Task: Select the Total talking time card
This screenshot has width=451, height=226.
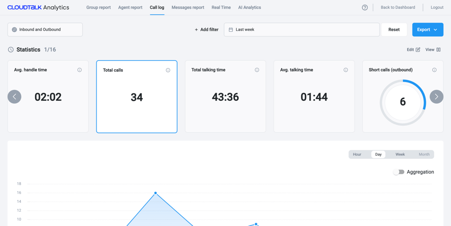Action: 225,96
